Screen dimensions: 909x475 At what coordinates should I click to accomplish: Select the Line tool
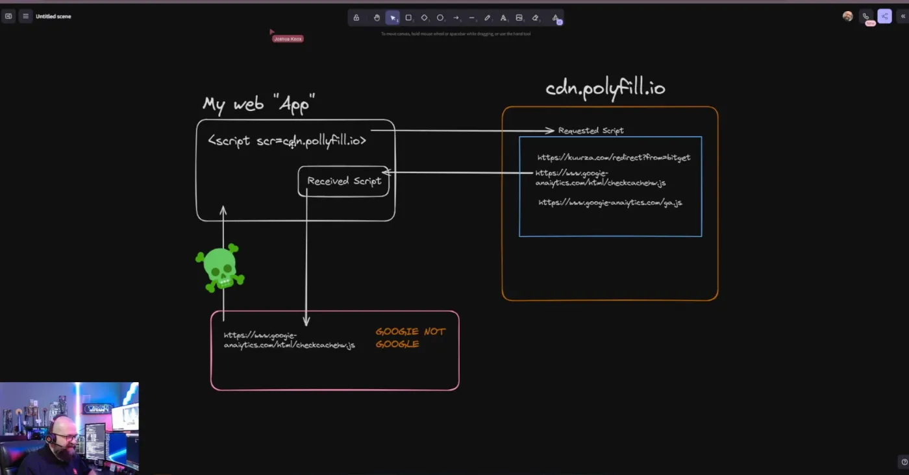click(472, 18)
